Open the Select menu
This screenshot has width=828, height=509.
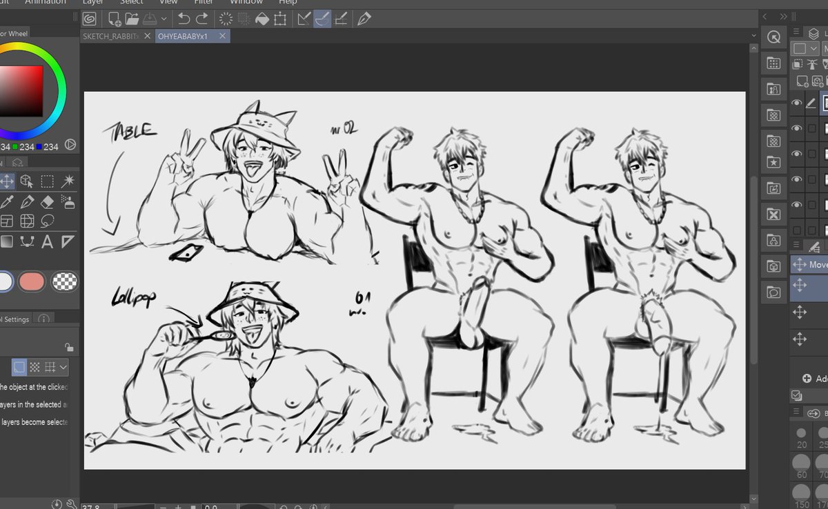[131, 2]
